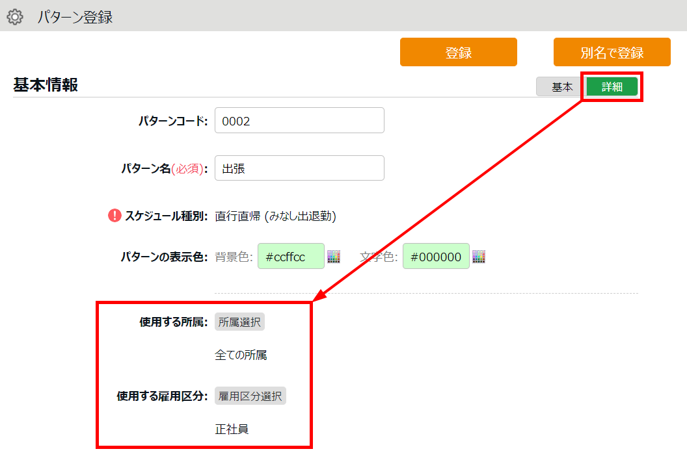Focus the パターン名 field containing 出張

coord(299,168)
